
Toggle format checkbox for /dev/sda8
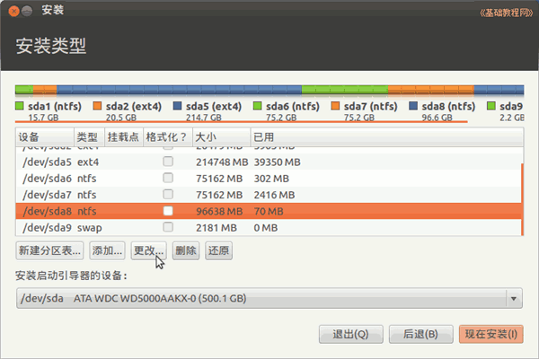point(168,211)
